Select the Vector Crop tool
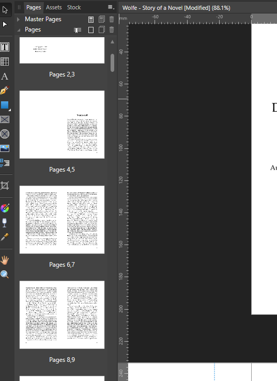Screen dimensions: 277x381 tap(5, 186)
